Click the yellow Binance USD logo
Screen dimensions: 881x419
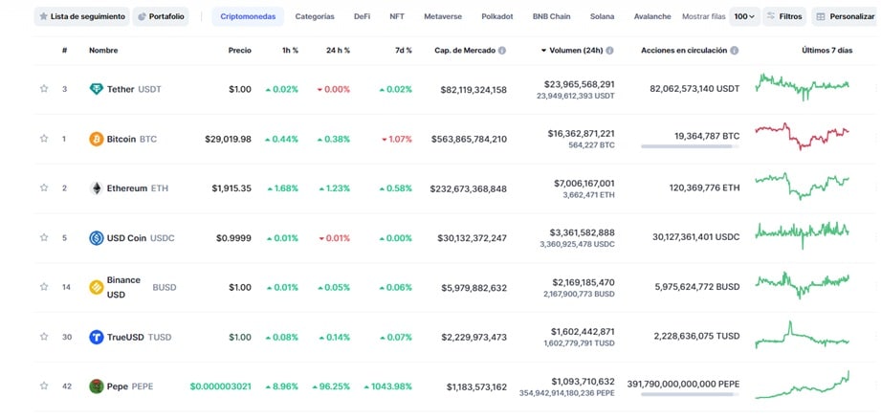(97, 287)
